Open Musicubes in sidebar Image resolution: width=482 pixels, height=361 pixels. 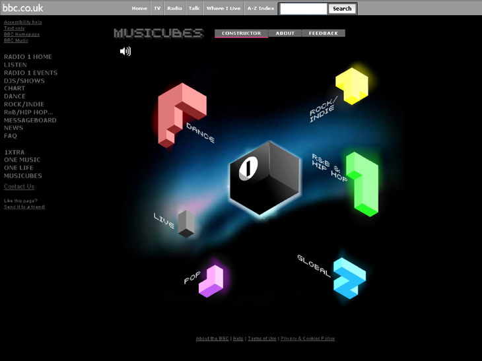click(x=23, y=176)
